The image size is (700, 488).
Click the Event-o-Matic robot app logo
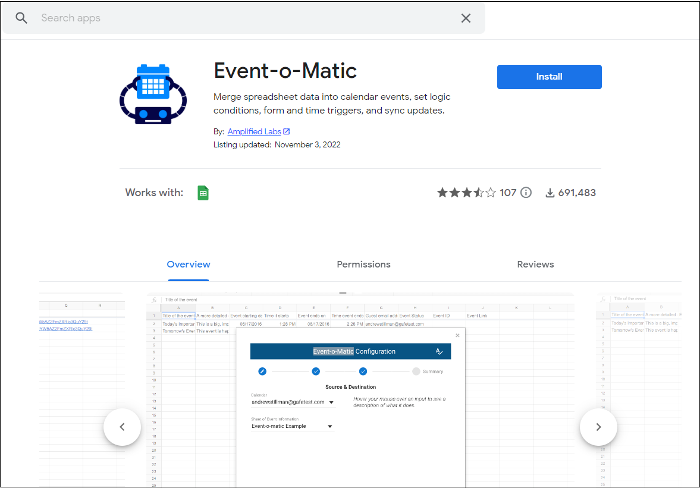(153, 93)
